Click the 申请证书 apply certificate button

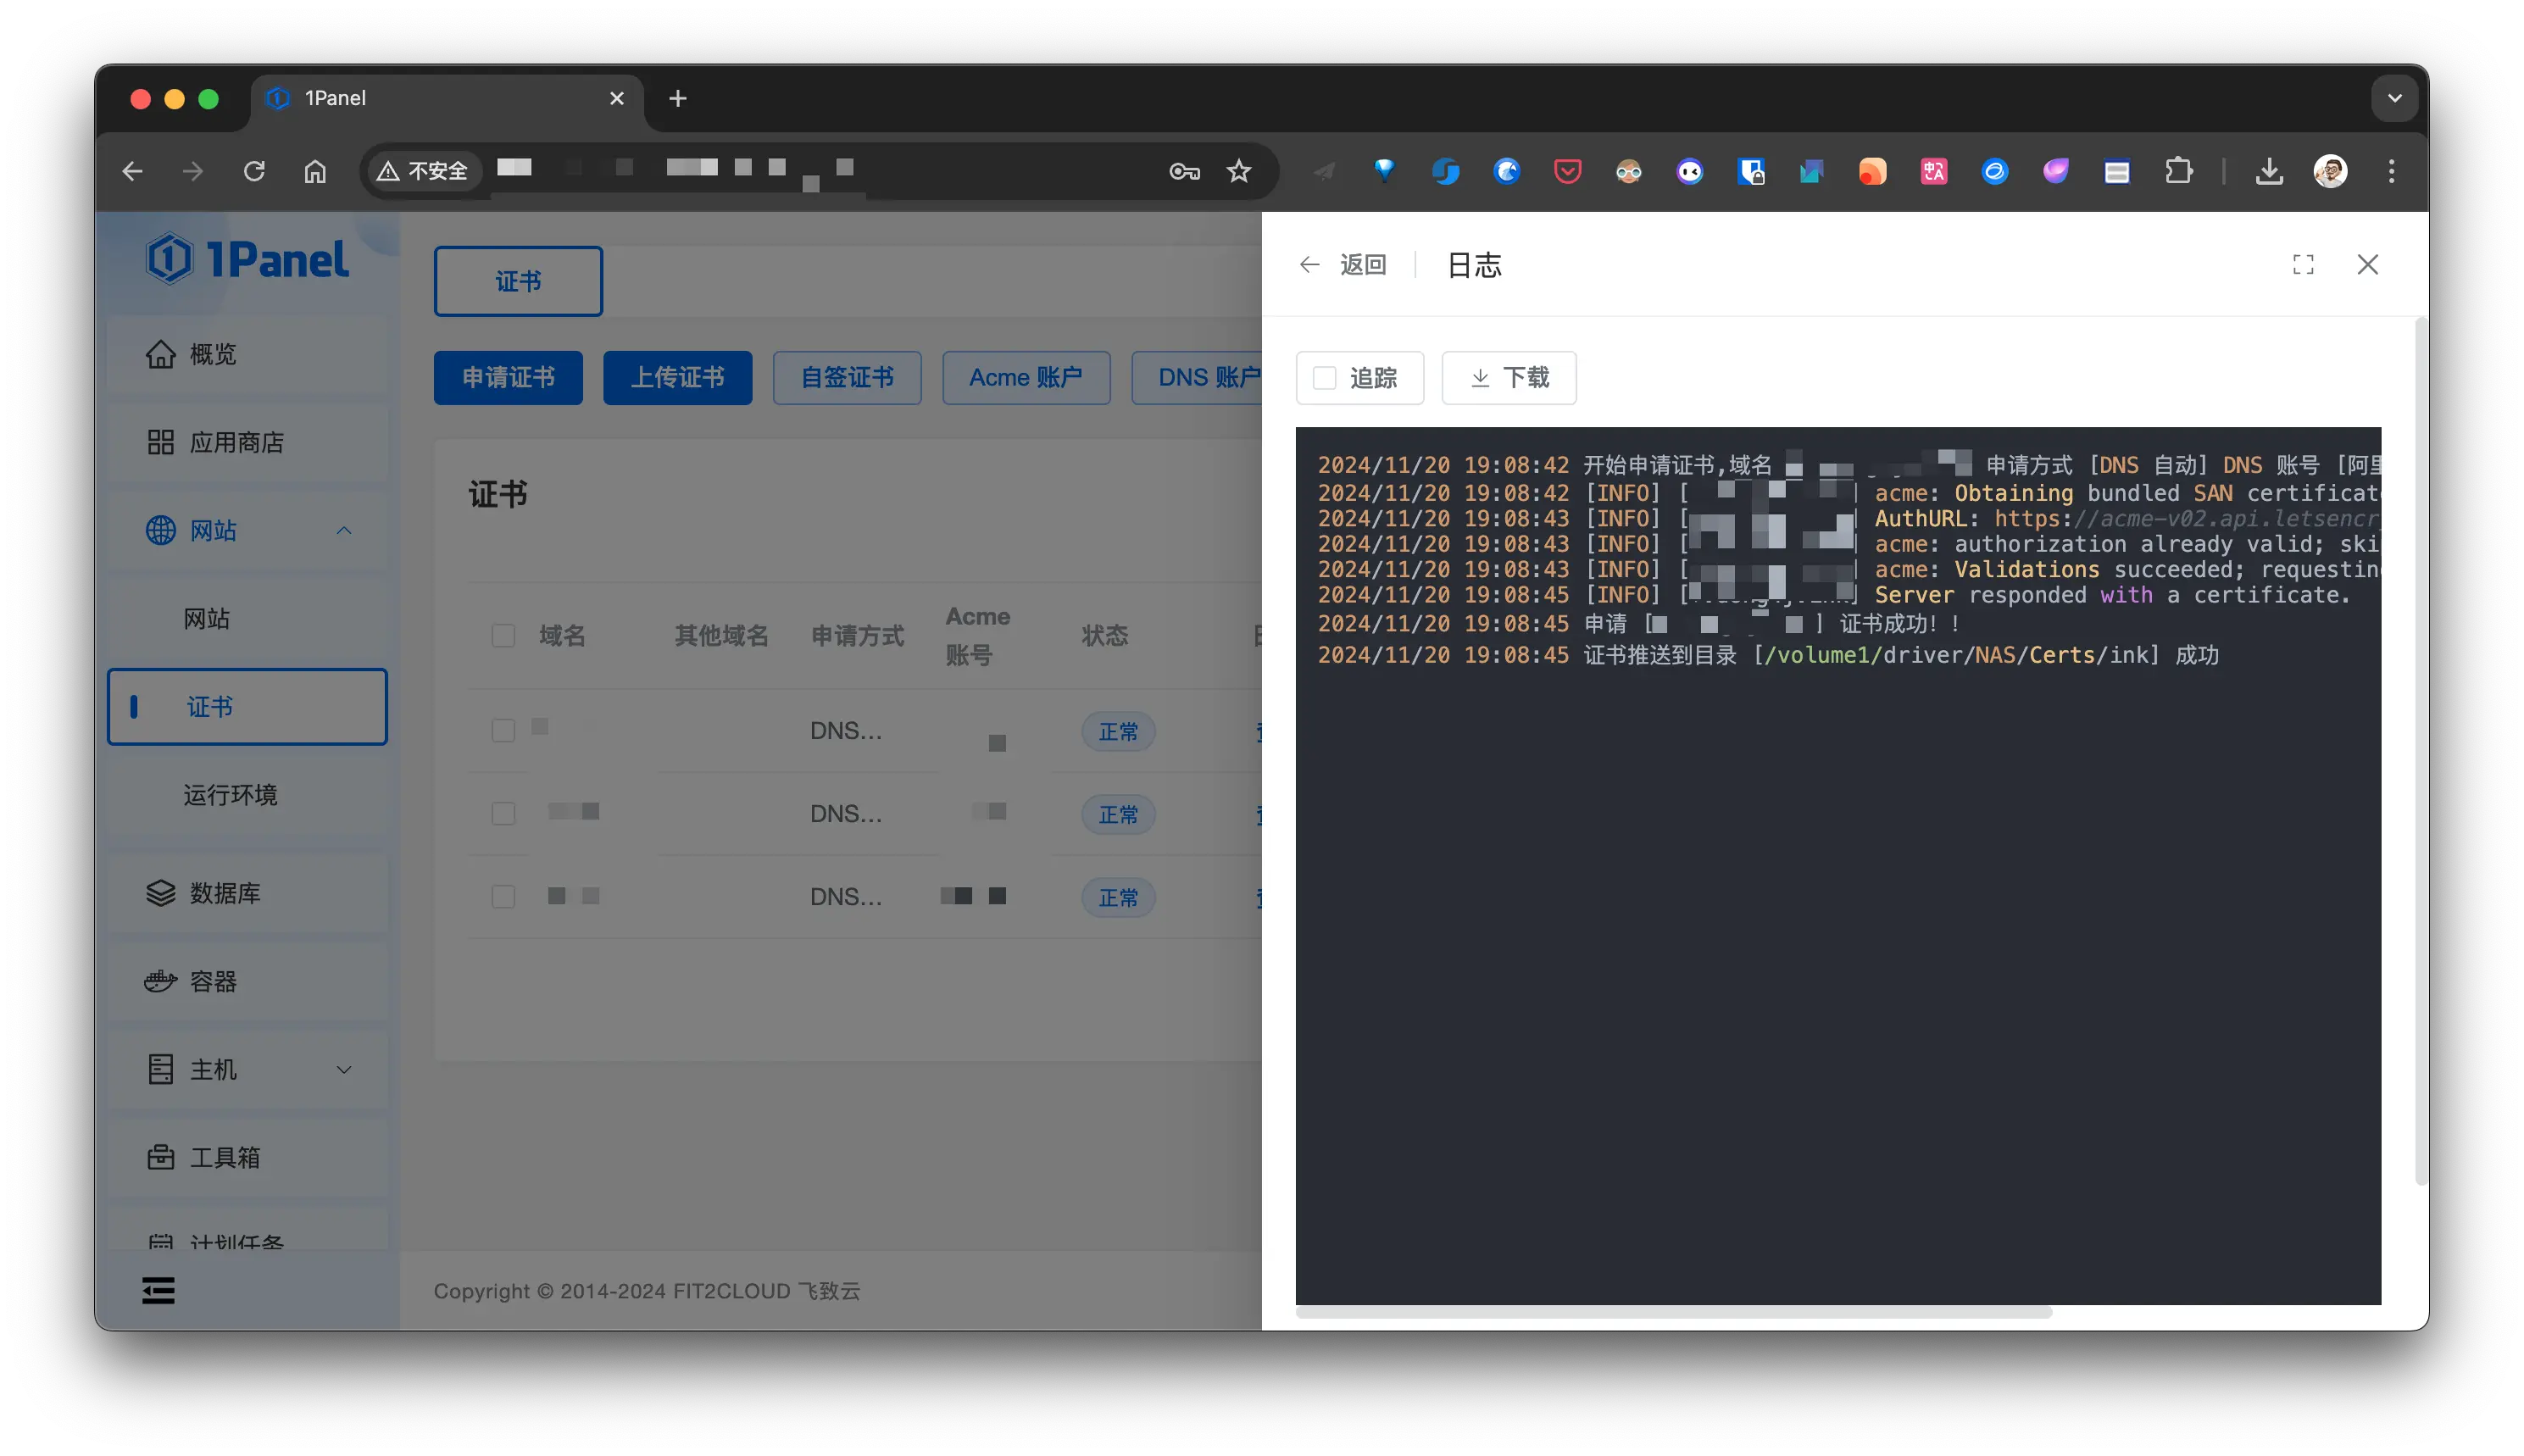507,377
